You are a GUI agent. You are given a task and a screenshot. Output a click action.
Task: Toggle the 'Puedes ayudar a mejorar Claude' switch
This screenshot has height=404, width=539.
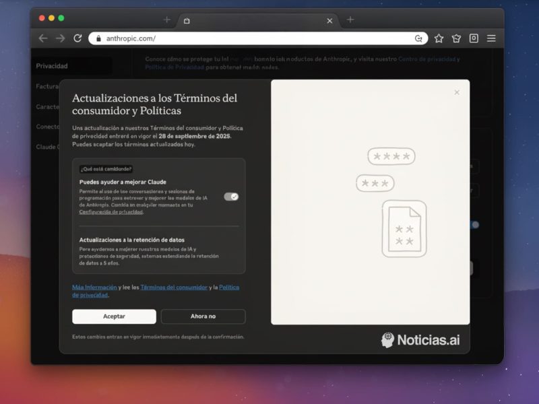231,197
